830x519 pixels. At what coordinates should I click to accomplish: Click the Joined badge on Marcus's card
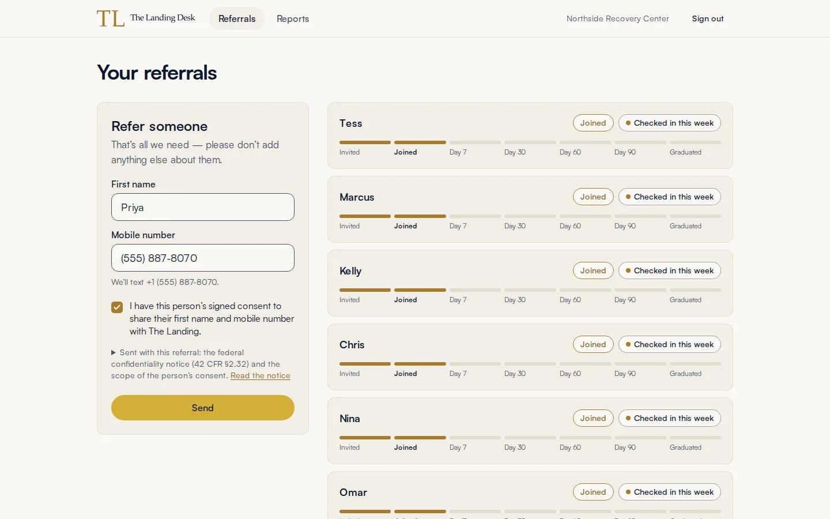[593, 197]
